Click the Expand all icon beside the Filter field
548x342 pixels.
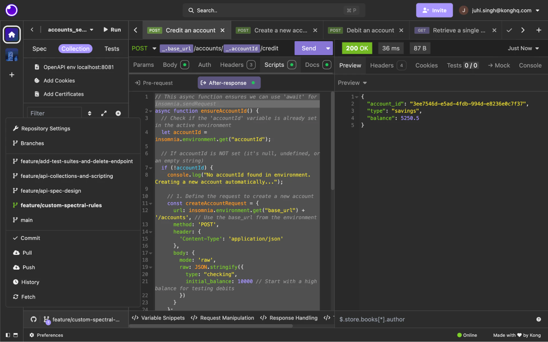pyautogui.click(x=104, y=113)
